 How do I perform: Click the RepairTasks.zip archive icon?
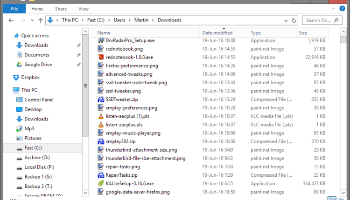[x=101, y=175]
